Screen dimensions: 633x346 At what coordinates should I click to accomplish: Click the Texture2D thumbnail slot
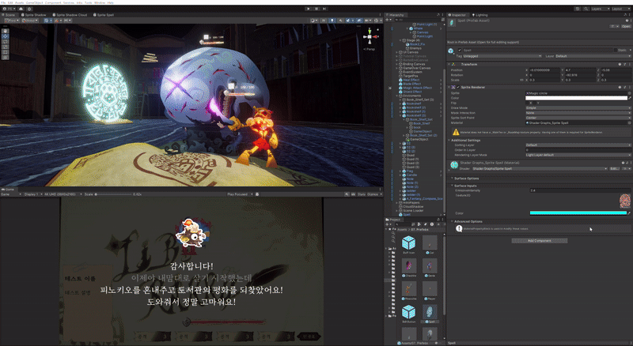624,201
